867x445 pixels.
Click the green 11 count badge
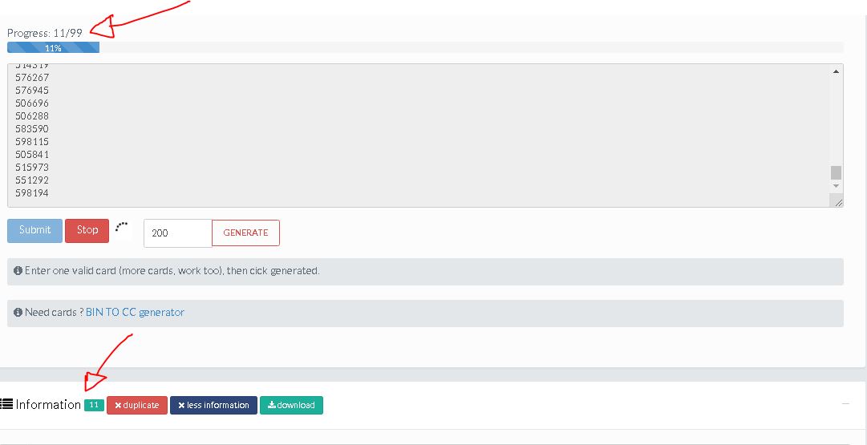click(x=94, y=405)
